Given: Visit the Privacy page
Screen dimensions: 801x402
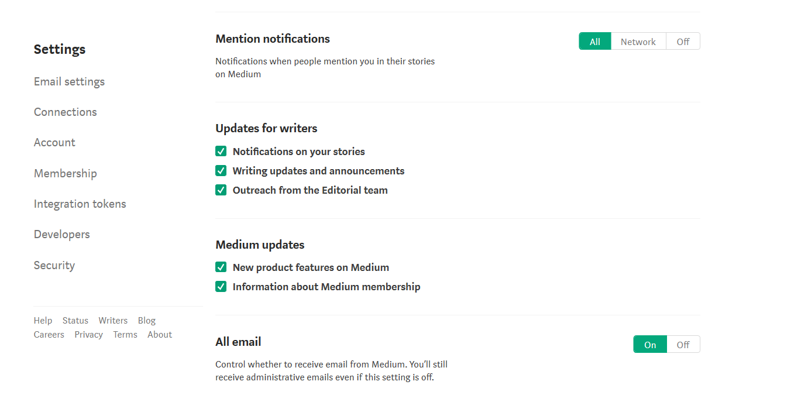Looking at the screenshot, I should 88,334.
